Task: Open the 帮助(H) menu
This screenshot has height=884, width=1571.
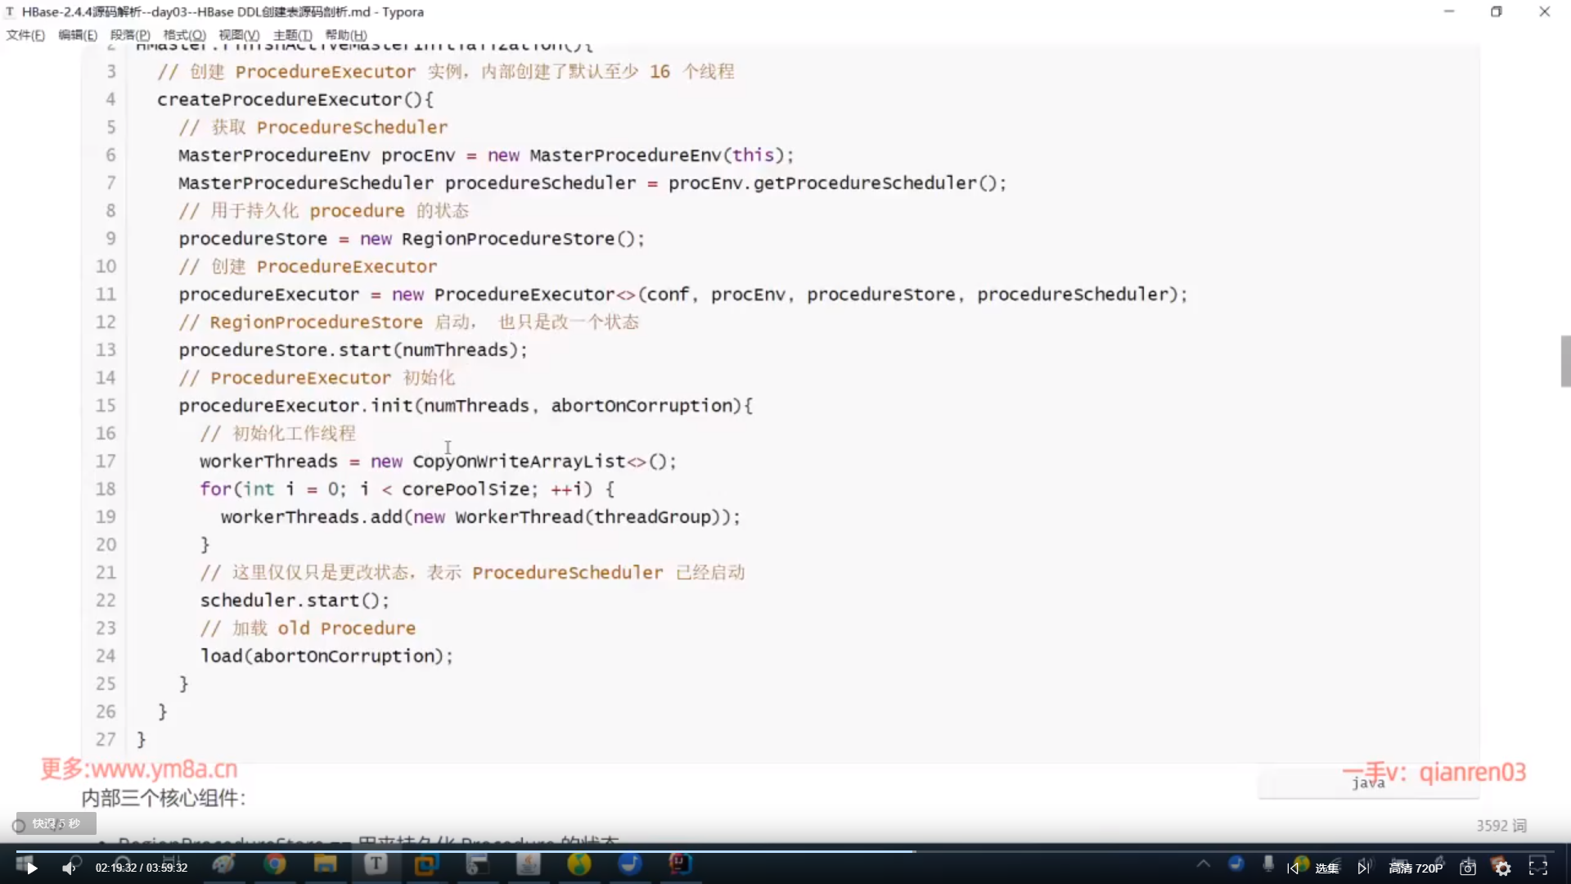Action: pos(346,35)
